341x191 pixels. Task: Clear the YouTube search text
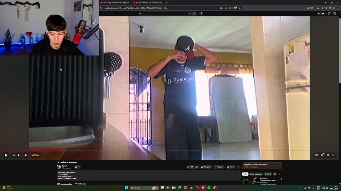(190, 14)
